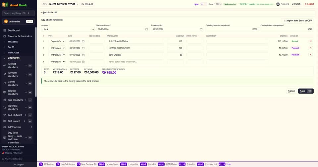The height and width of the screenshot is (167, 318).
Task: Open calendar picker in row 2 date
Action: tap(83, 48)
